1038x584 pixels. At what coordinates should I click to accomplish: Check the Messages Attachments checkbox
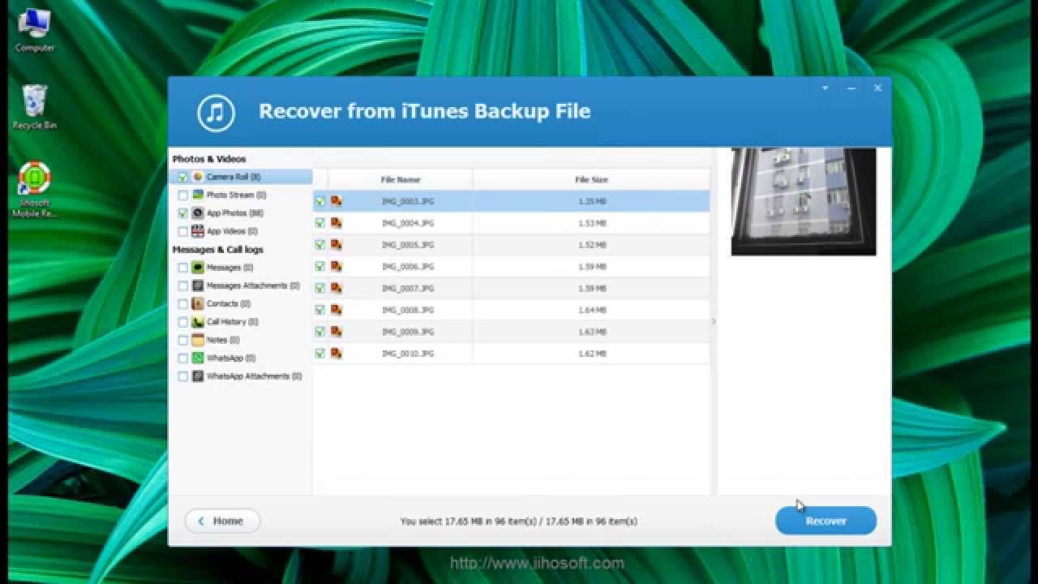pos(182,286)
